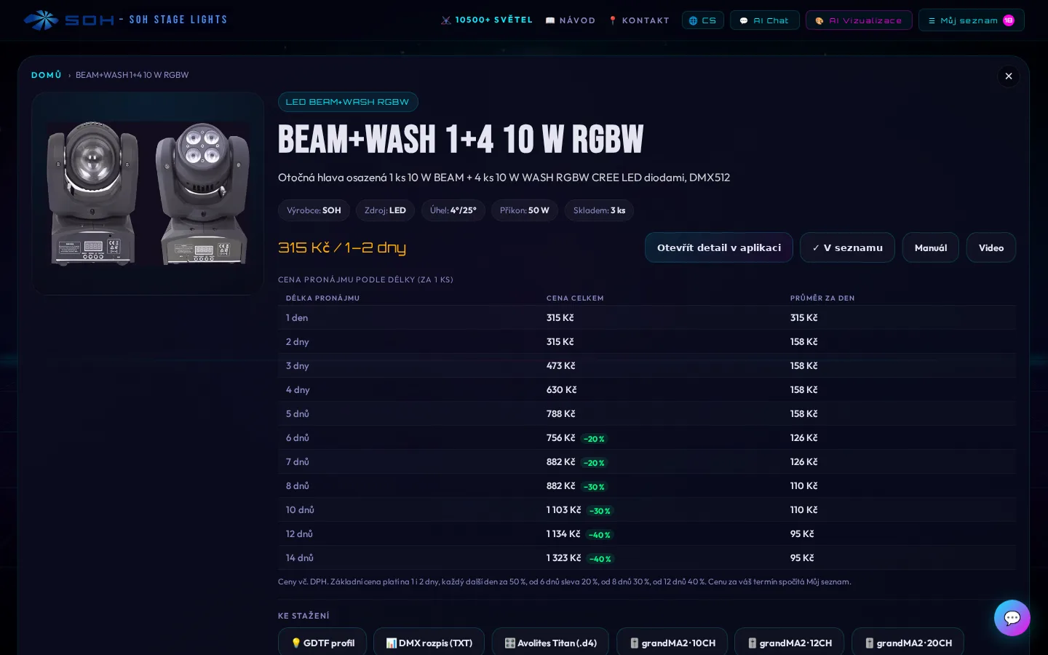Viewport: 1048px width, 655px height.
Task: Download Avolites Titan (.d4) file
Action: (x=550, y=643)
